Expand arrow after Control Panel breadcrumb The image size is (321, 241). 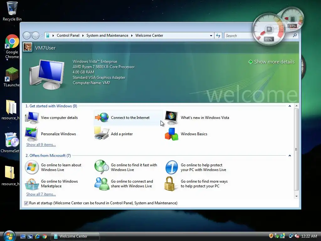83,35
